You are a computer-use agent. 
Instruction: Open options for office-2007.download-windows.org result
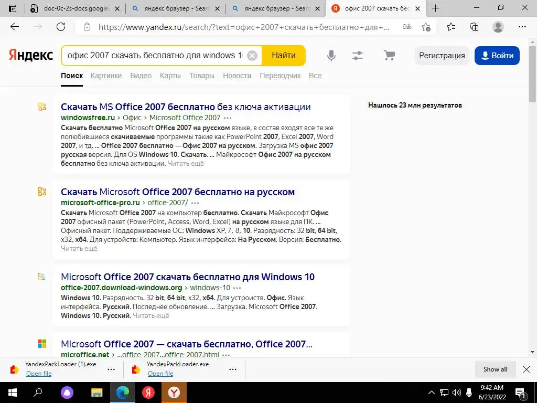point(237,288)
